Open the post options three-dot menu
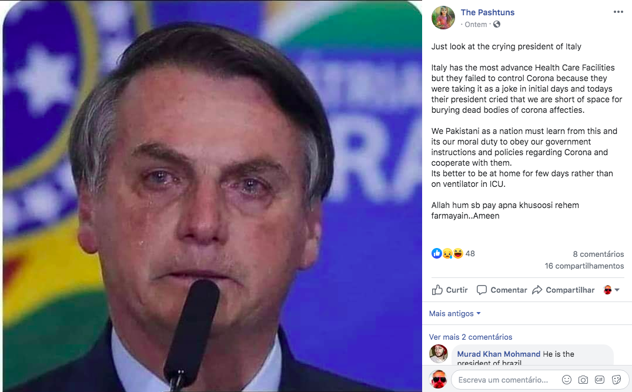 click(x=618, y=12)
